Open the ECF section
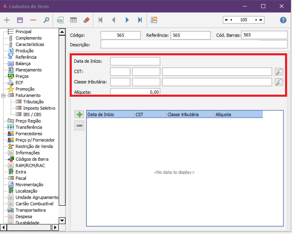This screenshot has height=234, width=292. [19, 83]
